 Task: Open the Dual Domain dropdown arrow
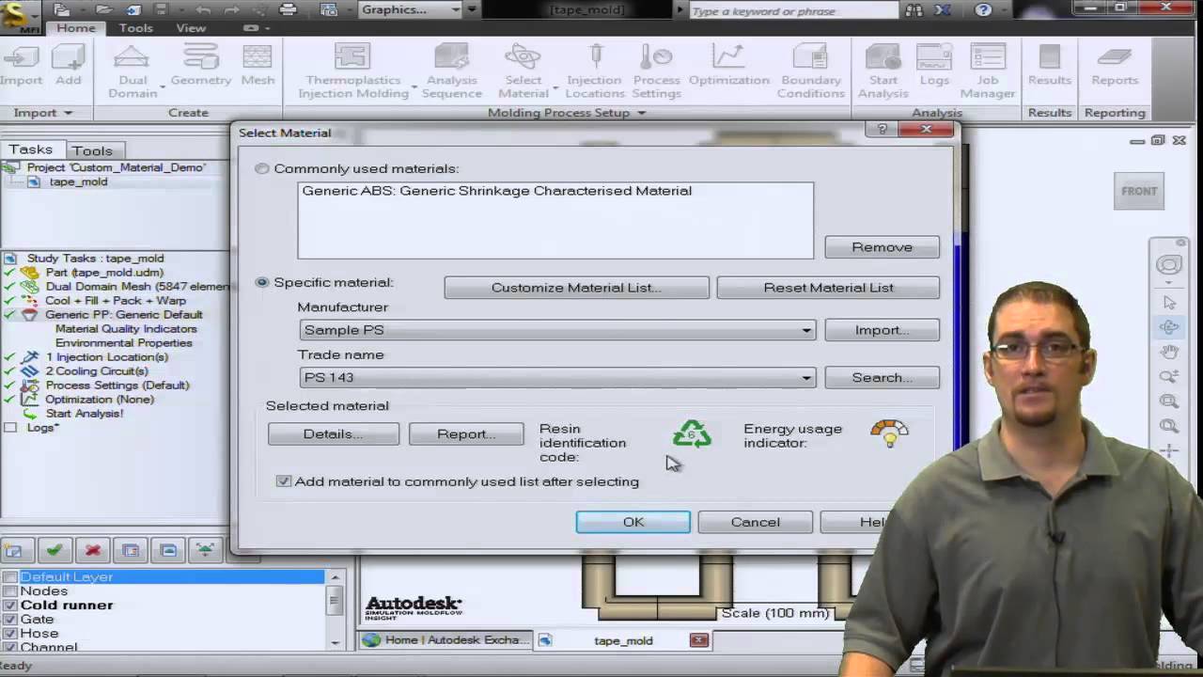coord(163,87)
